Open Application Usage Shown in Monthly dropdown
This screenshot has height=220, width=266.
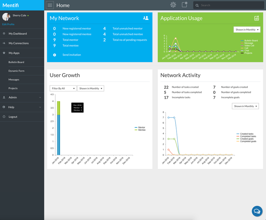click(x=247, y=30)
